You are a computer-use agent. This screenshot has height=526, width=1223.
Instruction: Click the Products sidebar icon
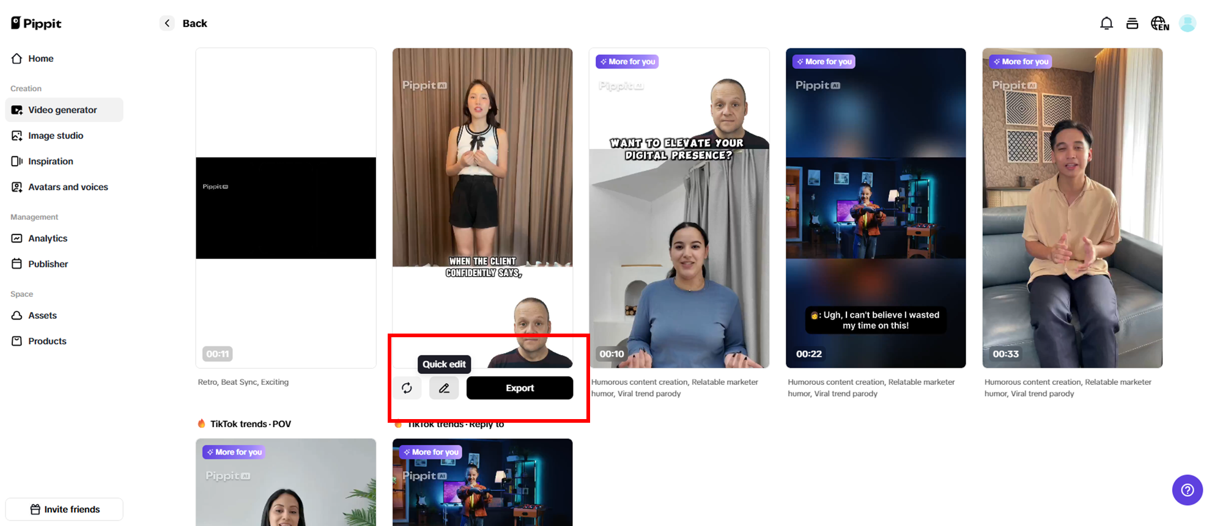click(x=17, y=341)
